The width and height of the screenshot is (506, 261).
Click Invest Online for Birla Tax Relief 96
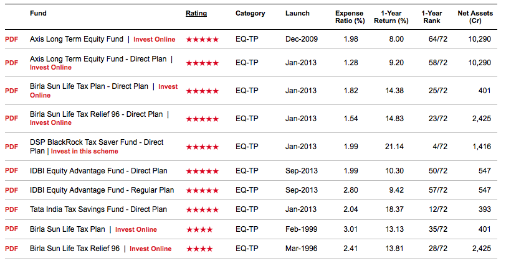[150, 249]
